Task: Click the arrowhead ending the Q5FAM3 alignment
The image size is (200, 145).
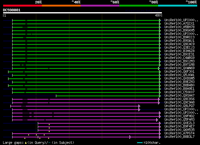Action: pyautogui.click(x=157, y=120)
